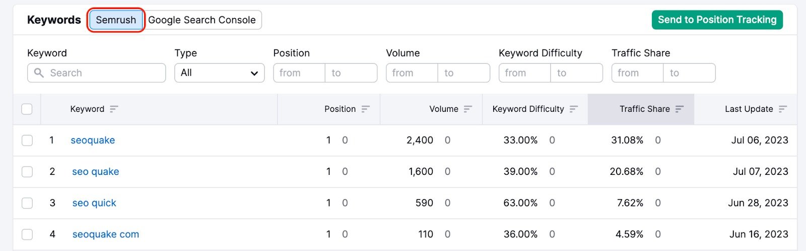806x251 pixels.
Task: Open the seoquake keyword link
Action: pos(93,140)
